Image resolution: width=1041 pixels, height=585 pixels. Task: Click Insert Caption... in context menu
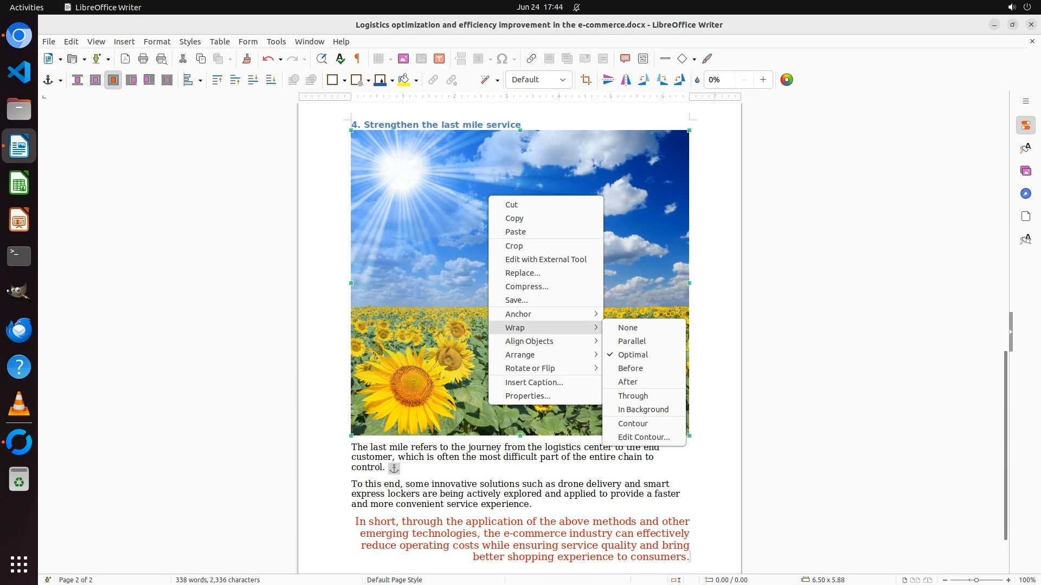point(534,382)
